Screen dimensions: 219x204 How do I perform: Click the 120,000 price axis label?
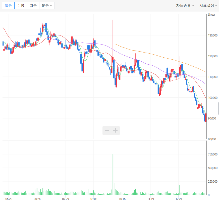pos(212,56)
